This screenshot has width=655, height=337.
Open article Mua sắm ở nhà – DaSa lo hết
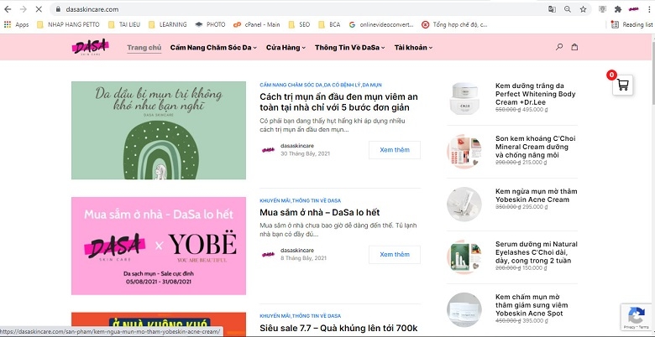[320, 212]
